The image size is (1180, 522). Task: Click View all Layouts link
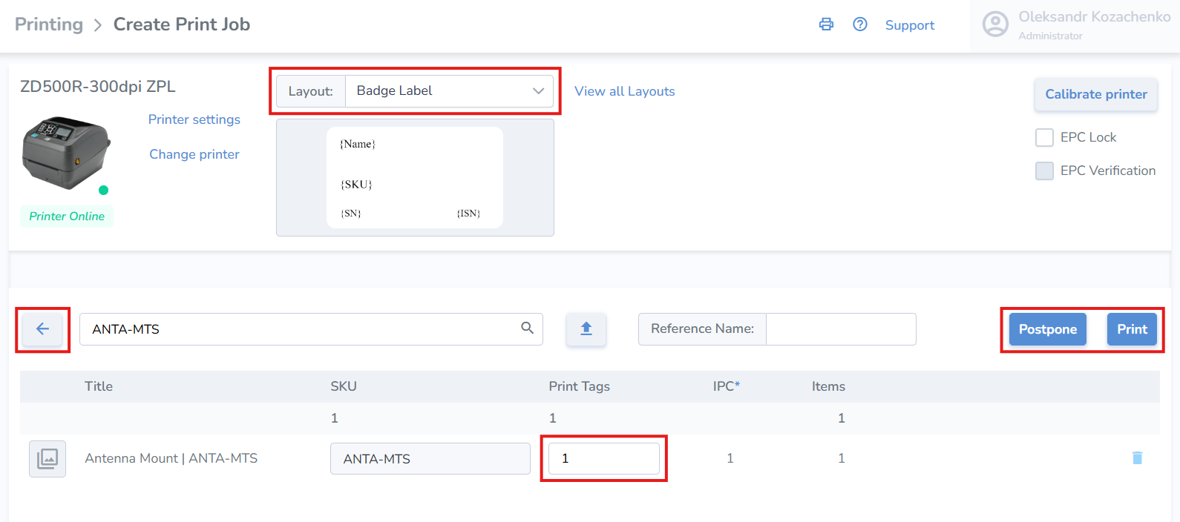tap(624, 91)
